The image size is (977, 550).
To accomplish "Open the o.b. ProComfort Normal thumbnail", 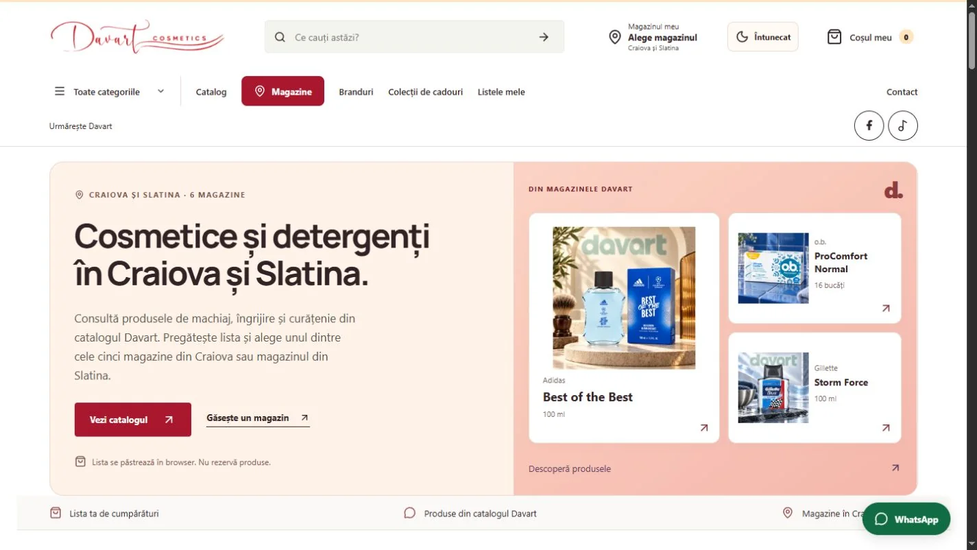I will [x=773, y=268].
